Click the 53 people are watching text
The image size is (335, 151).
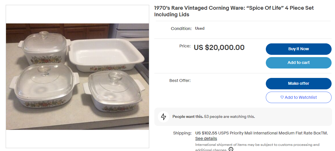click(229, 116)
